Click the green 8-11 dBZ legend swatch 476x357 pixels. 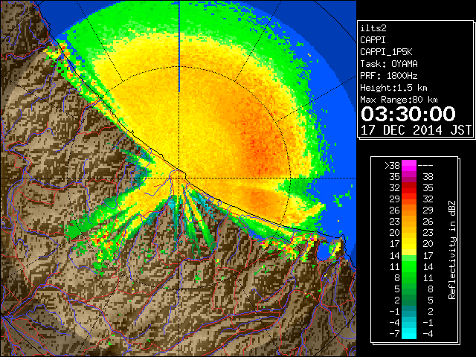pyautogui.click(x=409, y=277)
